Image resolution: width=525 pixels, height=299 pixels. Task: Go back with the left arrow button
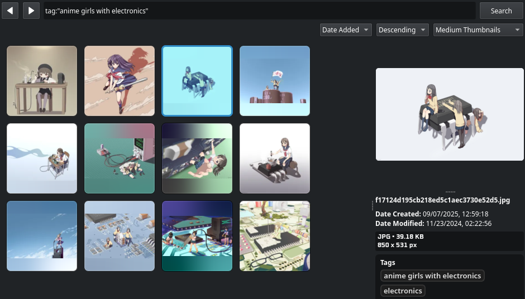point(10,11)
